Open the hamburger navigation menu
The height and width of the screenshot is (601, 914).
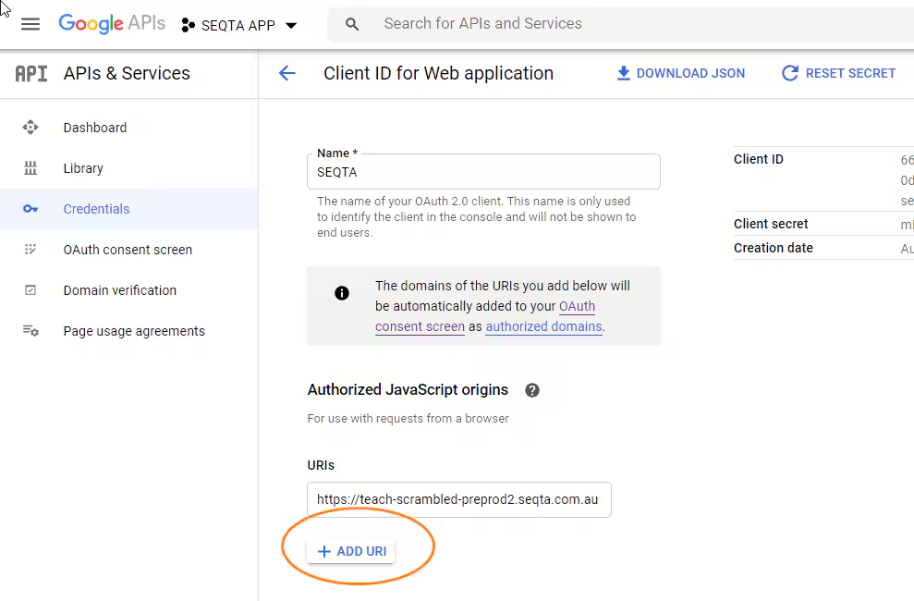(x=30, y=24)
